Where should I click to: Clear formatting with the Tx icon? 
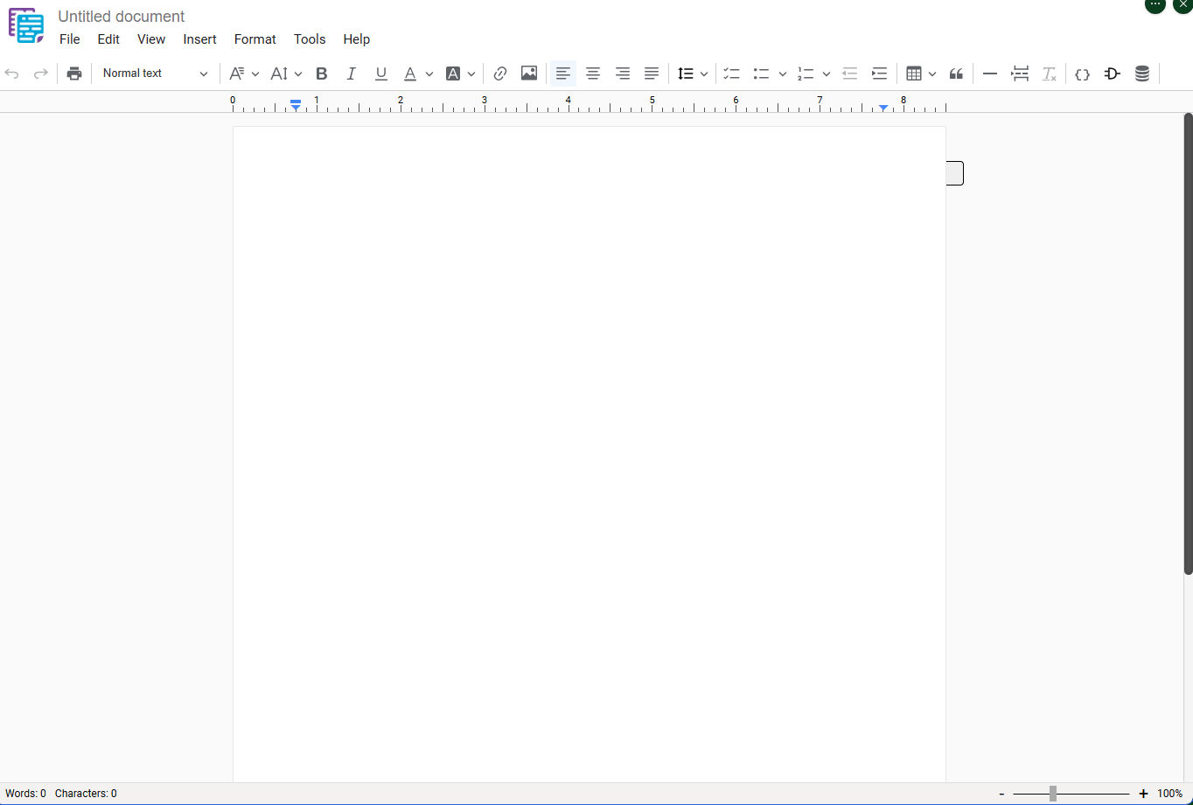1050,73
